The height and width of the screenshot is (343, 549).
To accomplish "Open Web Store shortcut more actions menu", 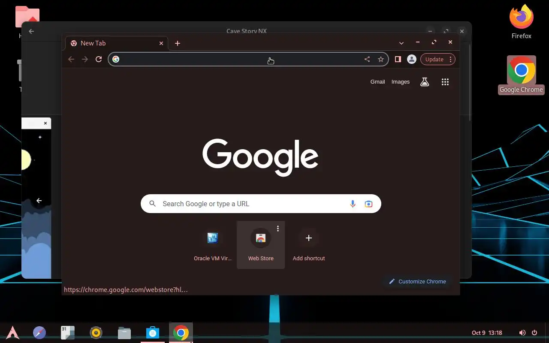I will pyautogui.click(x=278, y=229).
